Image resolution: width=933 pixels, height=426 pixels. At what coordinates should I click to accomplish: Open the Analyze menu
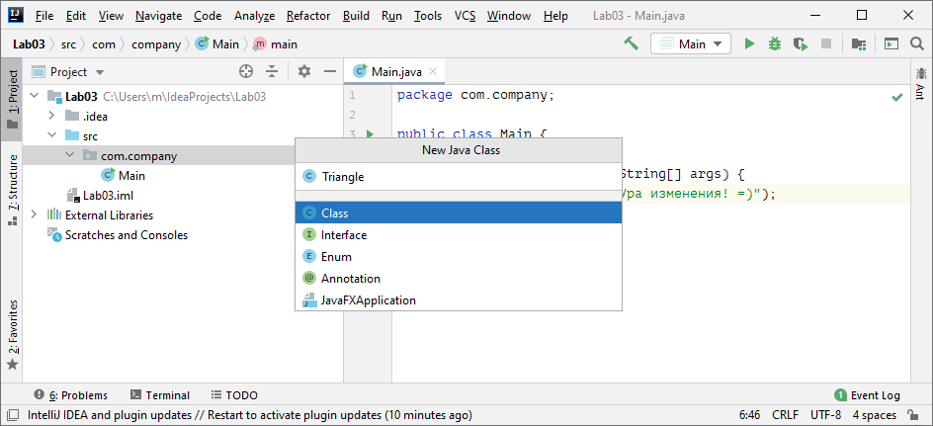[255, 16]
